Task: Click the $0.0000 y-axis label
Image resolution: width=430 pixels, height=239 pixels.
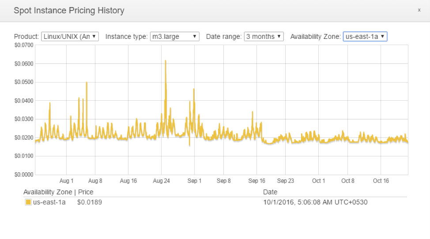Action: [23, 175]
